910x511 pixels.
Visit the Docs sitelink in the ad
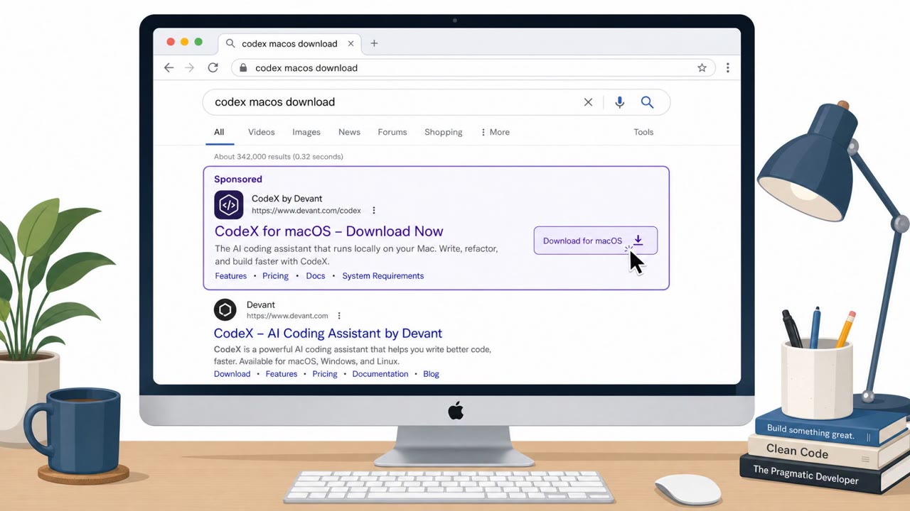point(316,276)
